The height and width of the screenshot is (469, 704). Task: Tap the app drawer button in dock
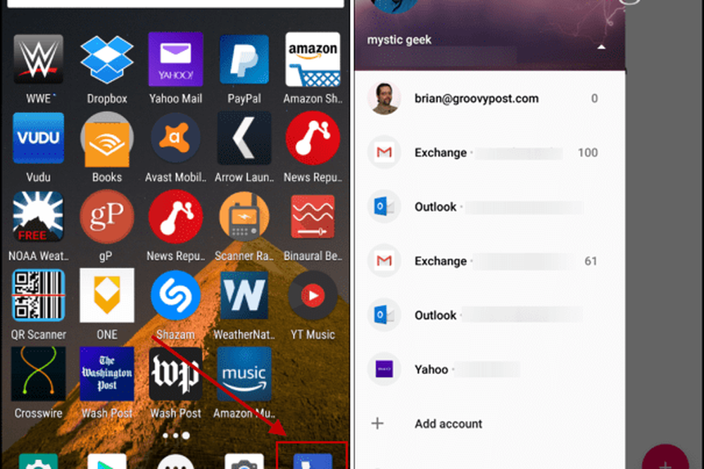coord(175,461)
